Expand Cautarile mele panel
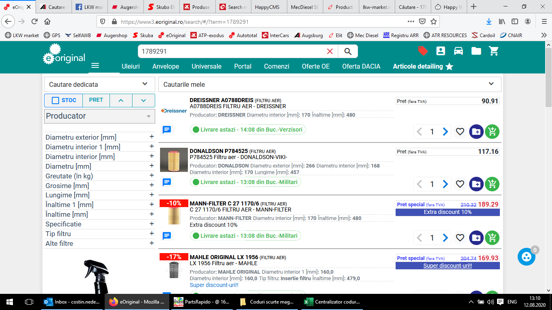Screen dimensions: 552x310 (x=330, y=84)
